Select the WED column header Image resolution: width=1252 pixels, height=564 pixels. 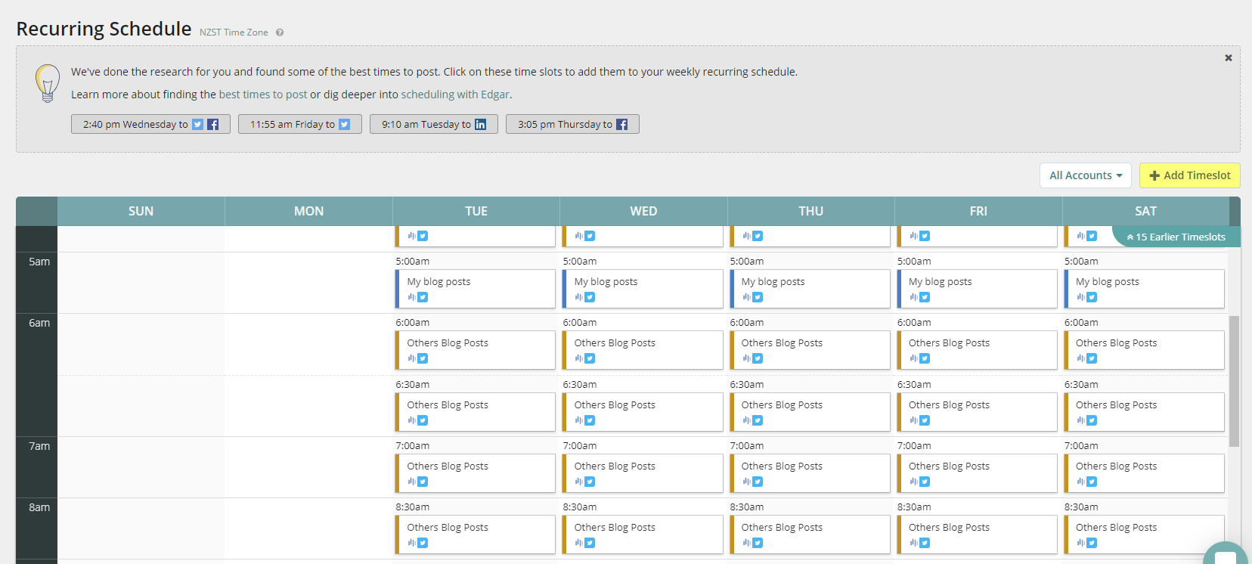(643, 211)
